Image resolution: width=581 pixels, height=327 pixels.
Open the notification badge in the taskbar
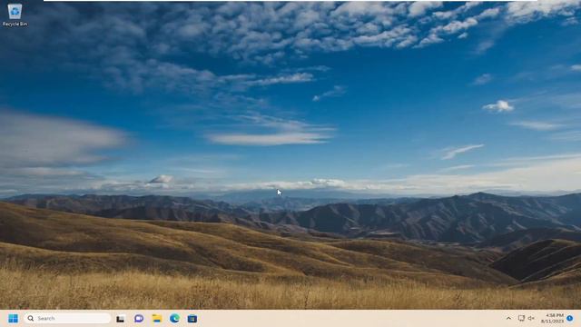tap(570, 318)
